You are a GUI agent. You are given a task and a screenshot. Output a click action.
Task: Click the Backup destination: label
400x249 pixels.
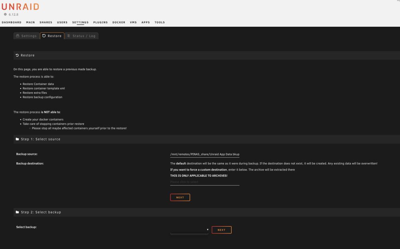click(x=30, y=164)
